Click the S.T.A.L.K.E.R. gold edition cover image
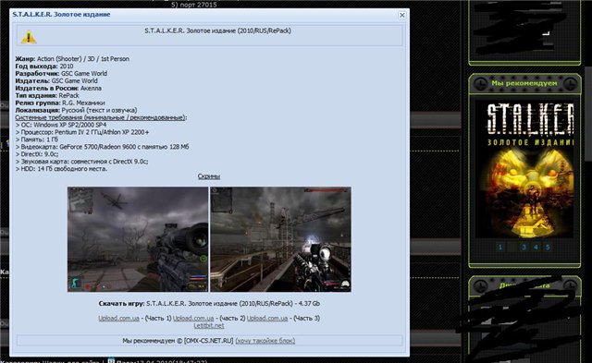 (524, 169)
